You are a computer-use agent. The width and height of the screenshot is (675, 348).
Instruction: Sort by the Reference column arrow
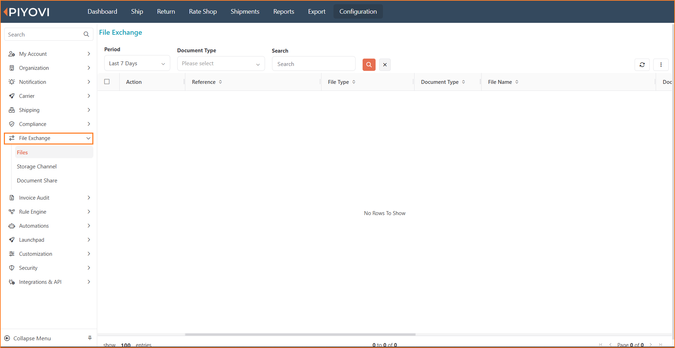coord(220,82)
